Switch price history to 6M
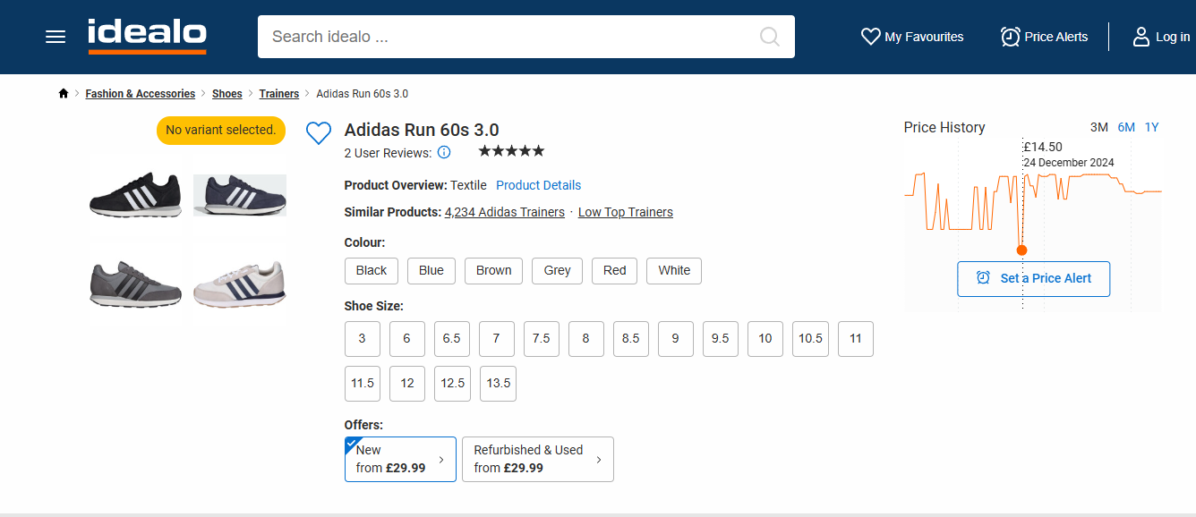 pyautogui.click(x=1126, y=127)
